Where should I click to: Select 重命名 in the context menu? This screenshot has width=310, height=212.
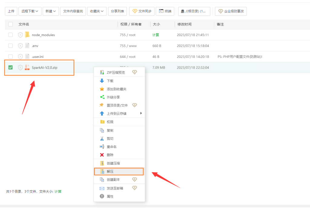click(112, 147)
